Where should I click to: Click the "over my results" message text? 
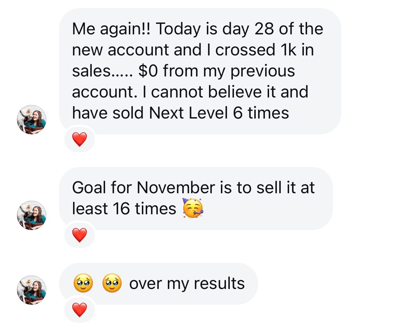187,283
